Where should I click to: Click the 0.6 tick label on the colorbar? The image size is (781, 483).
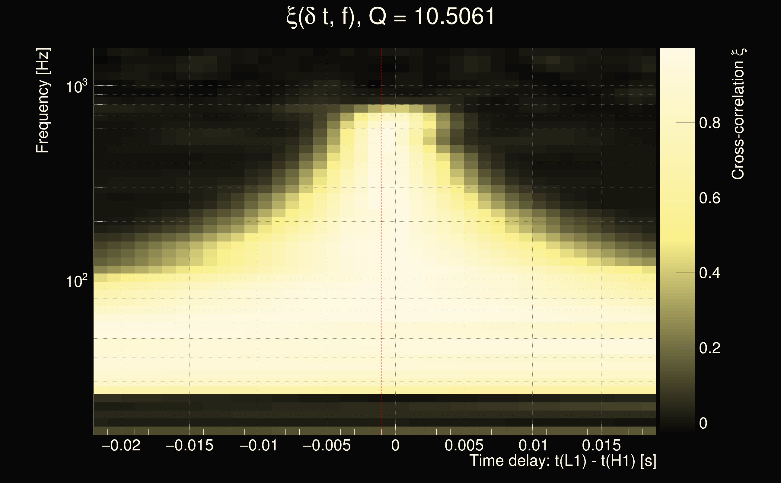pos(709,198)
